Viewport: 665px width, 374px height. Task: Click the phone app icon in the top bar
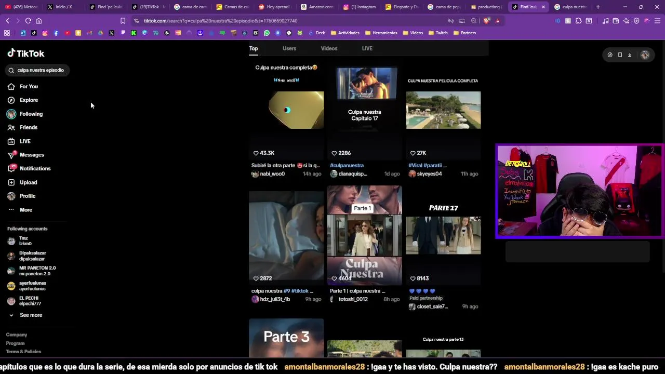tap(620, 55)
